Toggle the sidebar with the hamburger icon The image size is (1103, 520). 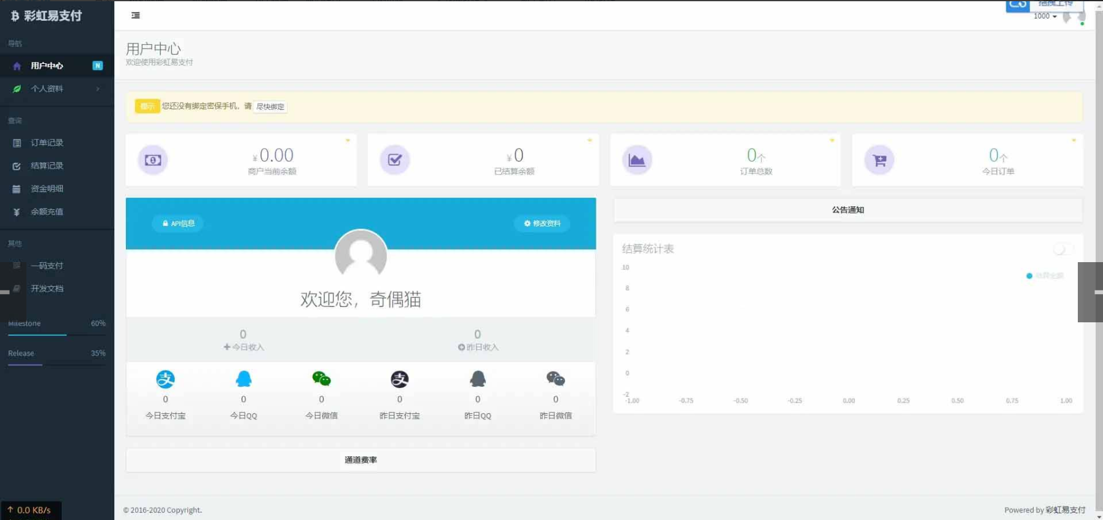tap(136, 15)
